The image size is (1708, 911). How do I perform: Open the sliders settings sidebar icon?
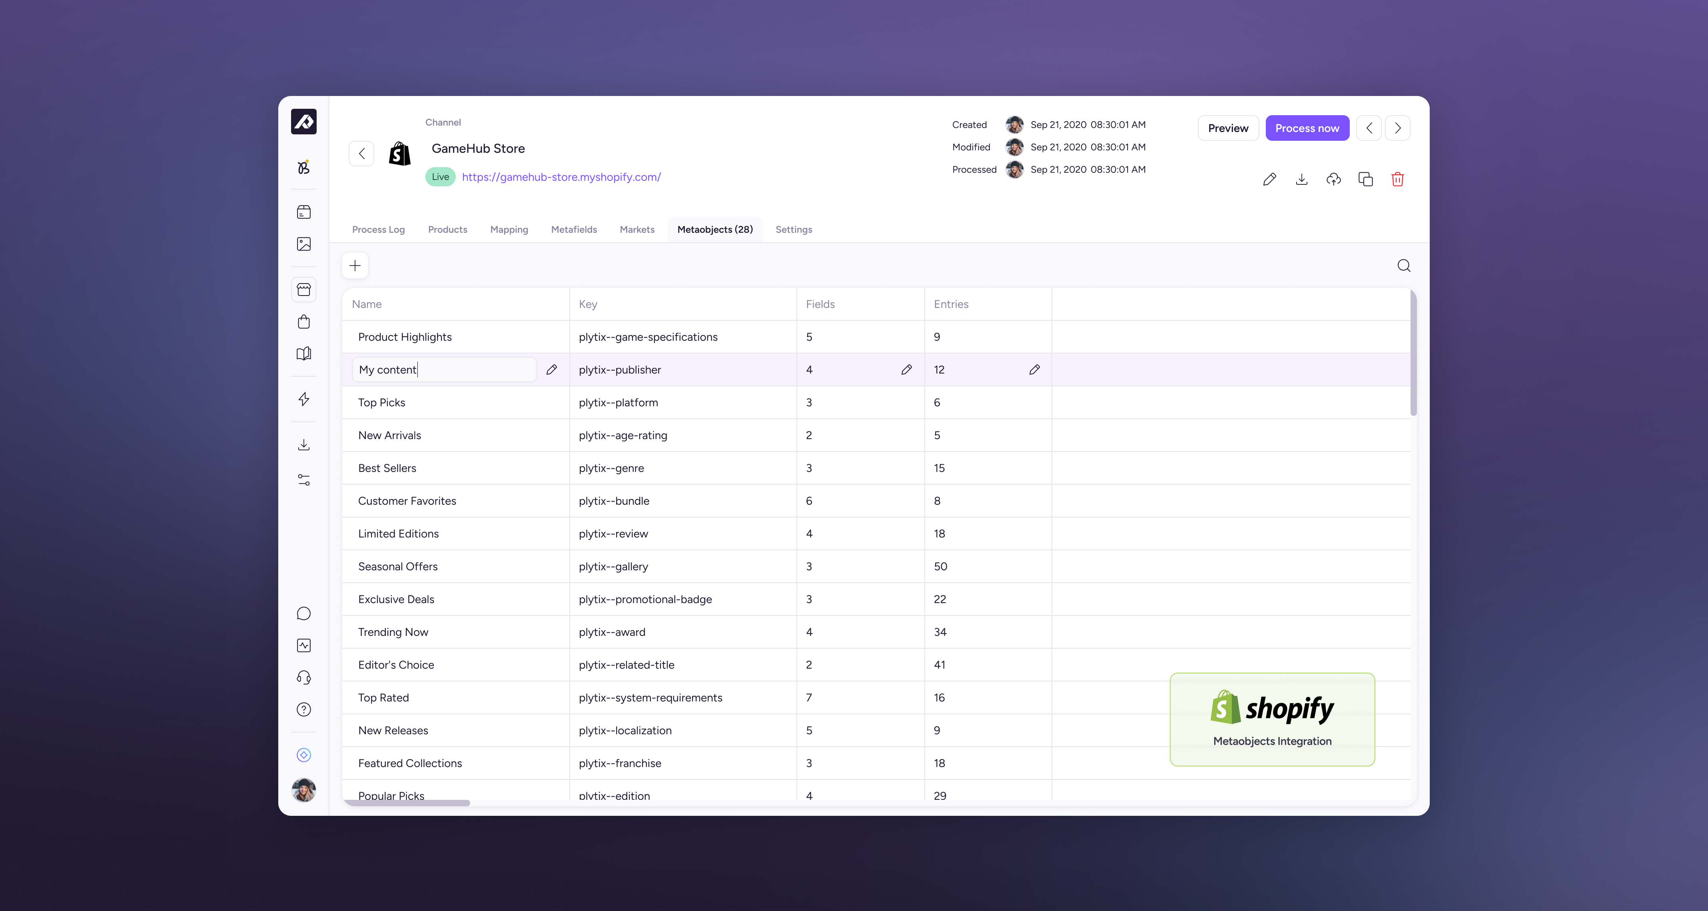point(304,480)
